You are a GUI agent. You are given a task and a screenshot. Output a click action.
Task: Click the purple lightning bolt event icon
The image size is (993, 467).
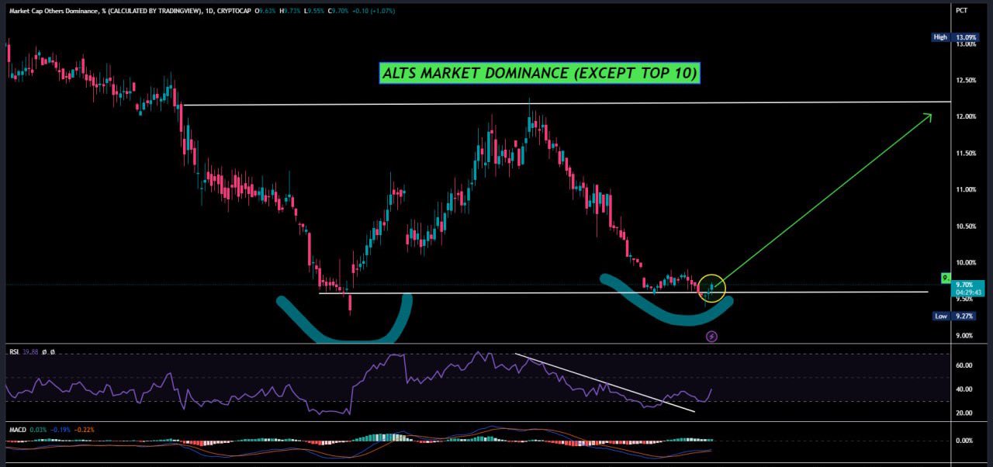tap(711, 337)
